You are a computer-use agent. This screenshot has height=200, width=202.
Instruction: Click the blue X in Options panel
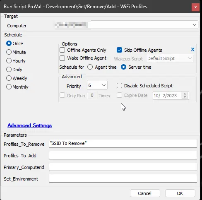click(192, 49)
